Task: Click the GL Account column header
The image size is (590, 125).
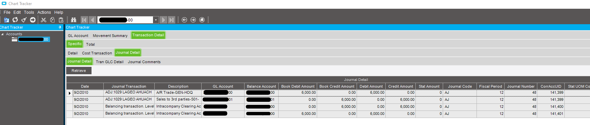Action: (223, 86)
